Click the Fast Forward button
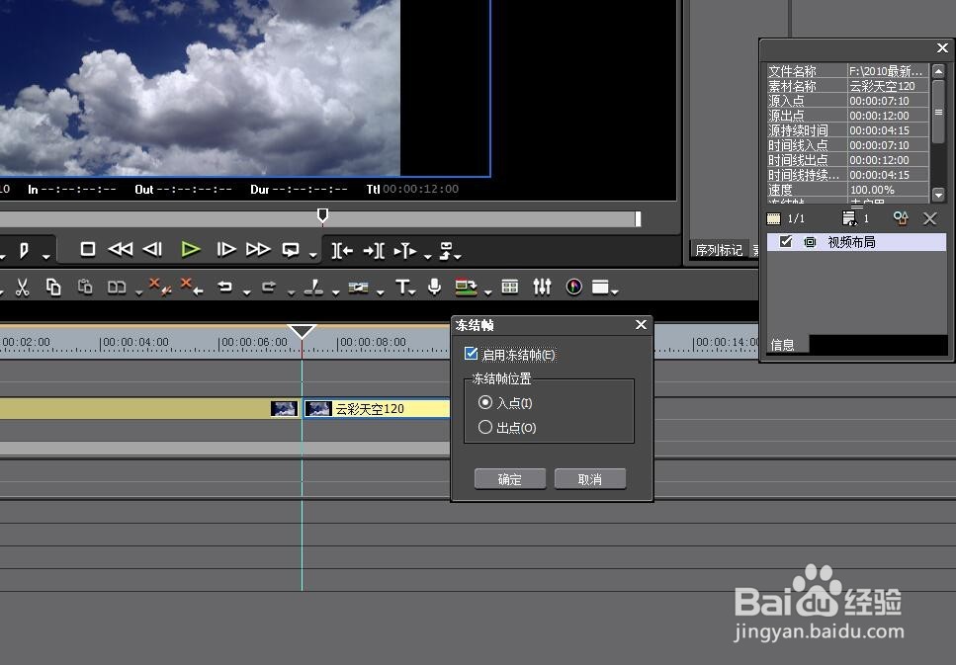The height and width of the screenshot is (665, 956). tap(258, 249)
